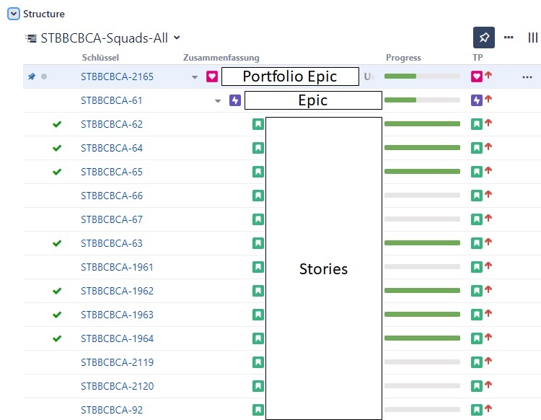This screenshot has width=541, height=420.
Task: Click the done checkmark on STBBCBCA-62
Action: coord(57,124)
